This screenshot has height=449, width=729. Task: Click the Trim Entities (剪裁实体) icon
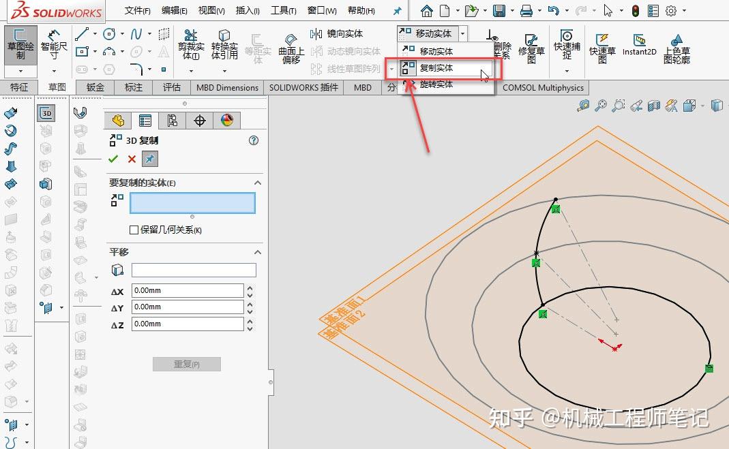coord(191,44)
